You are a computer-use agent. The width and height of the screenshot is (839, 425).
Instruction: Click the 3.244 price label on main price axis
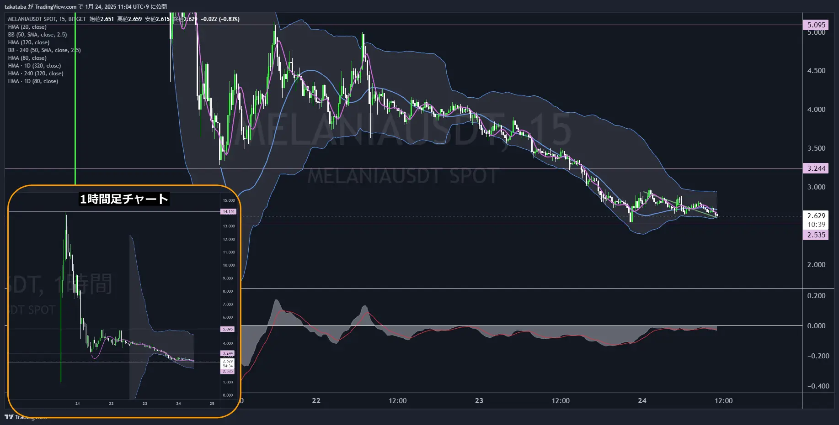pos(816,168)
